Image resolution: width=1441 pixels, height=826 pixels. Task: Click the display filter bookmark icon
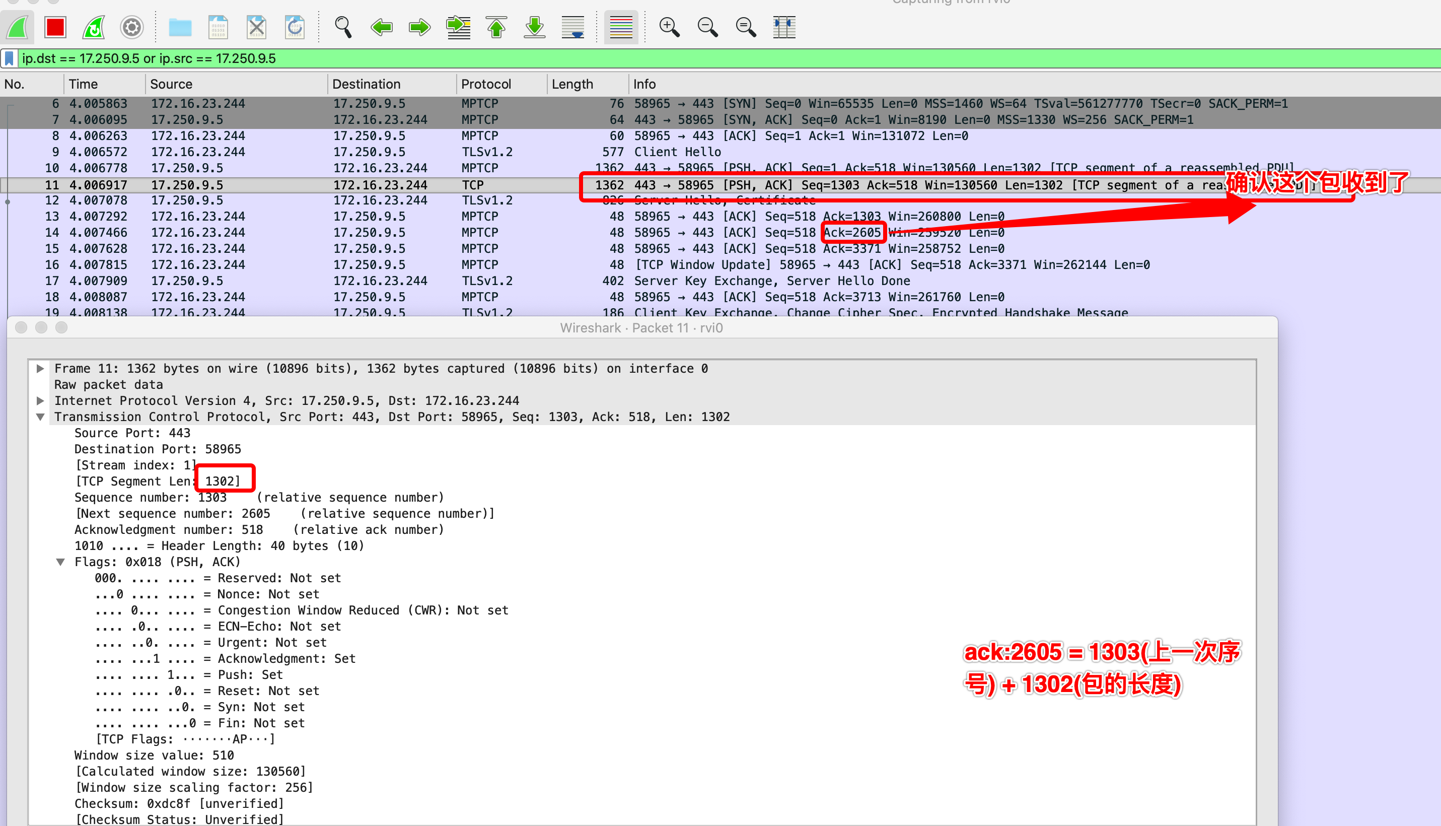[x=10, y=58]
